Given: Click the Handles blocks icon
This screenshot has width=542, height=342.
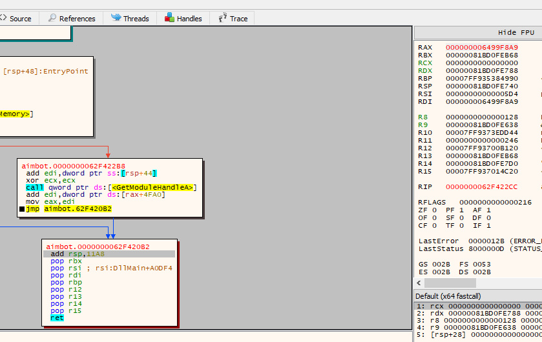Looking at the screenshot, I should click(x=169, y=17).
